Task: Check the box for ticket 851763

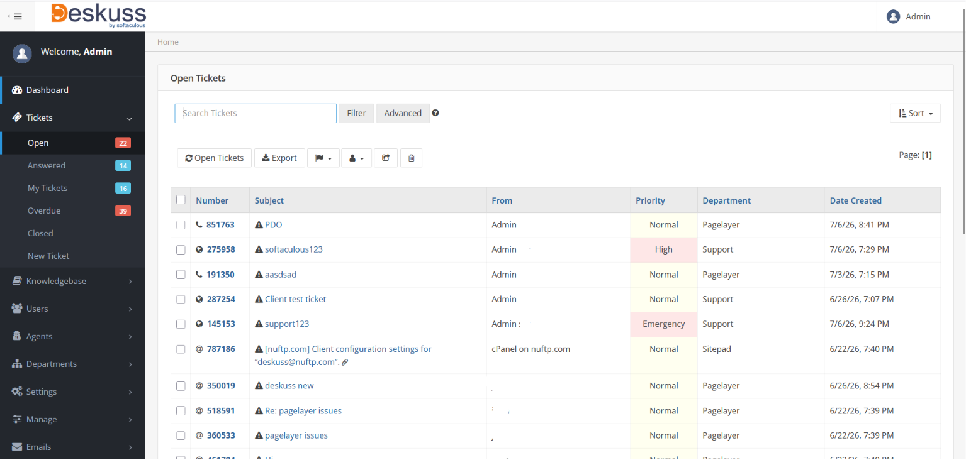Action: [181, 225]
